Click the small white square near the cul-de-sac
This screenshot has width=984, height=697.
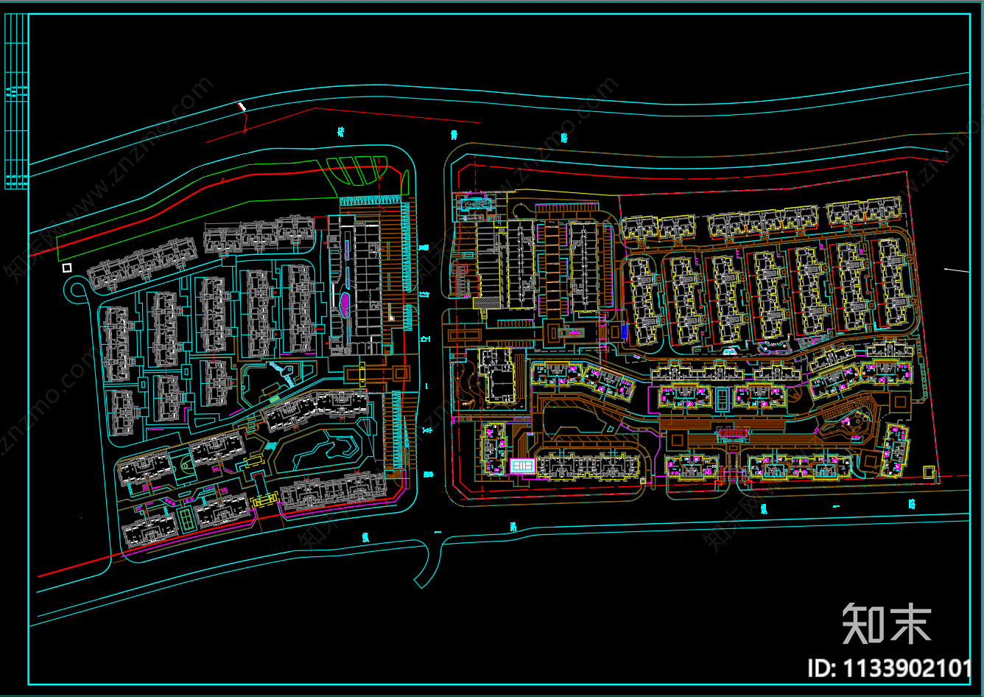[67, 268]
